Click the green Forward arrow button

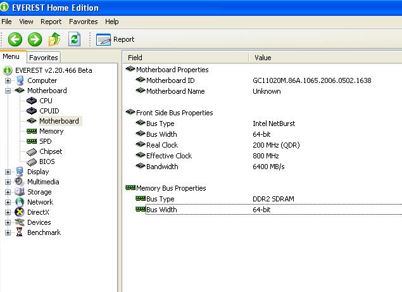35,39
